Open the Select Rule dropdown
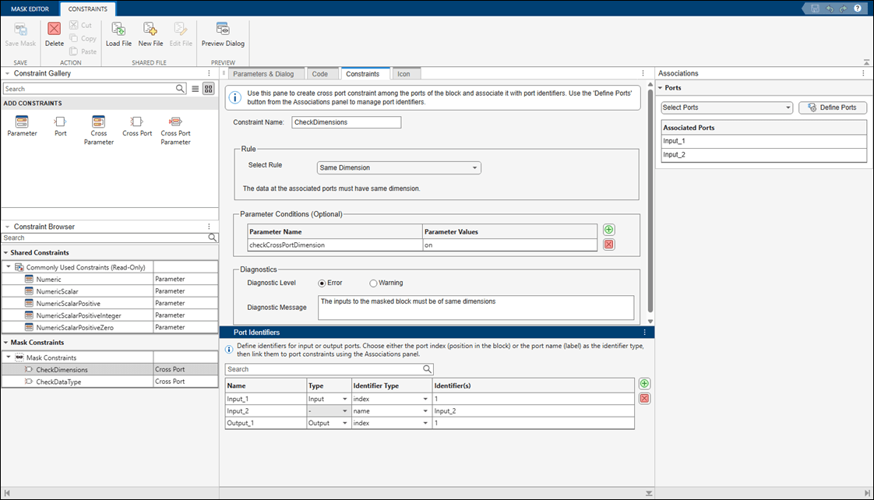Screen dimensions: 874x500 [x=399, y=167]
